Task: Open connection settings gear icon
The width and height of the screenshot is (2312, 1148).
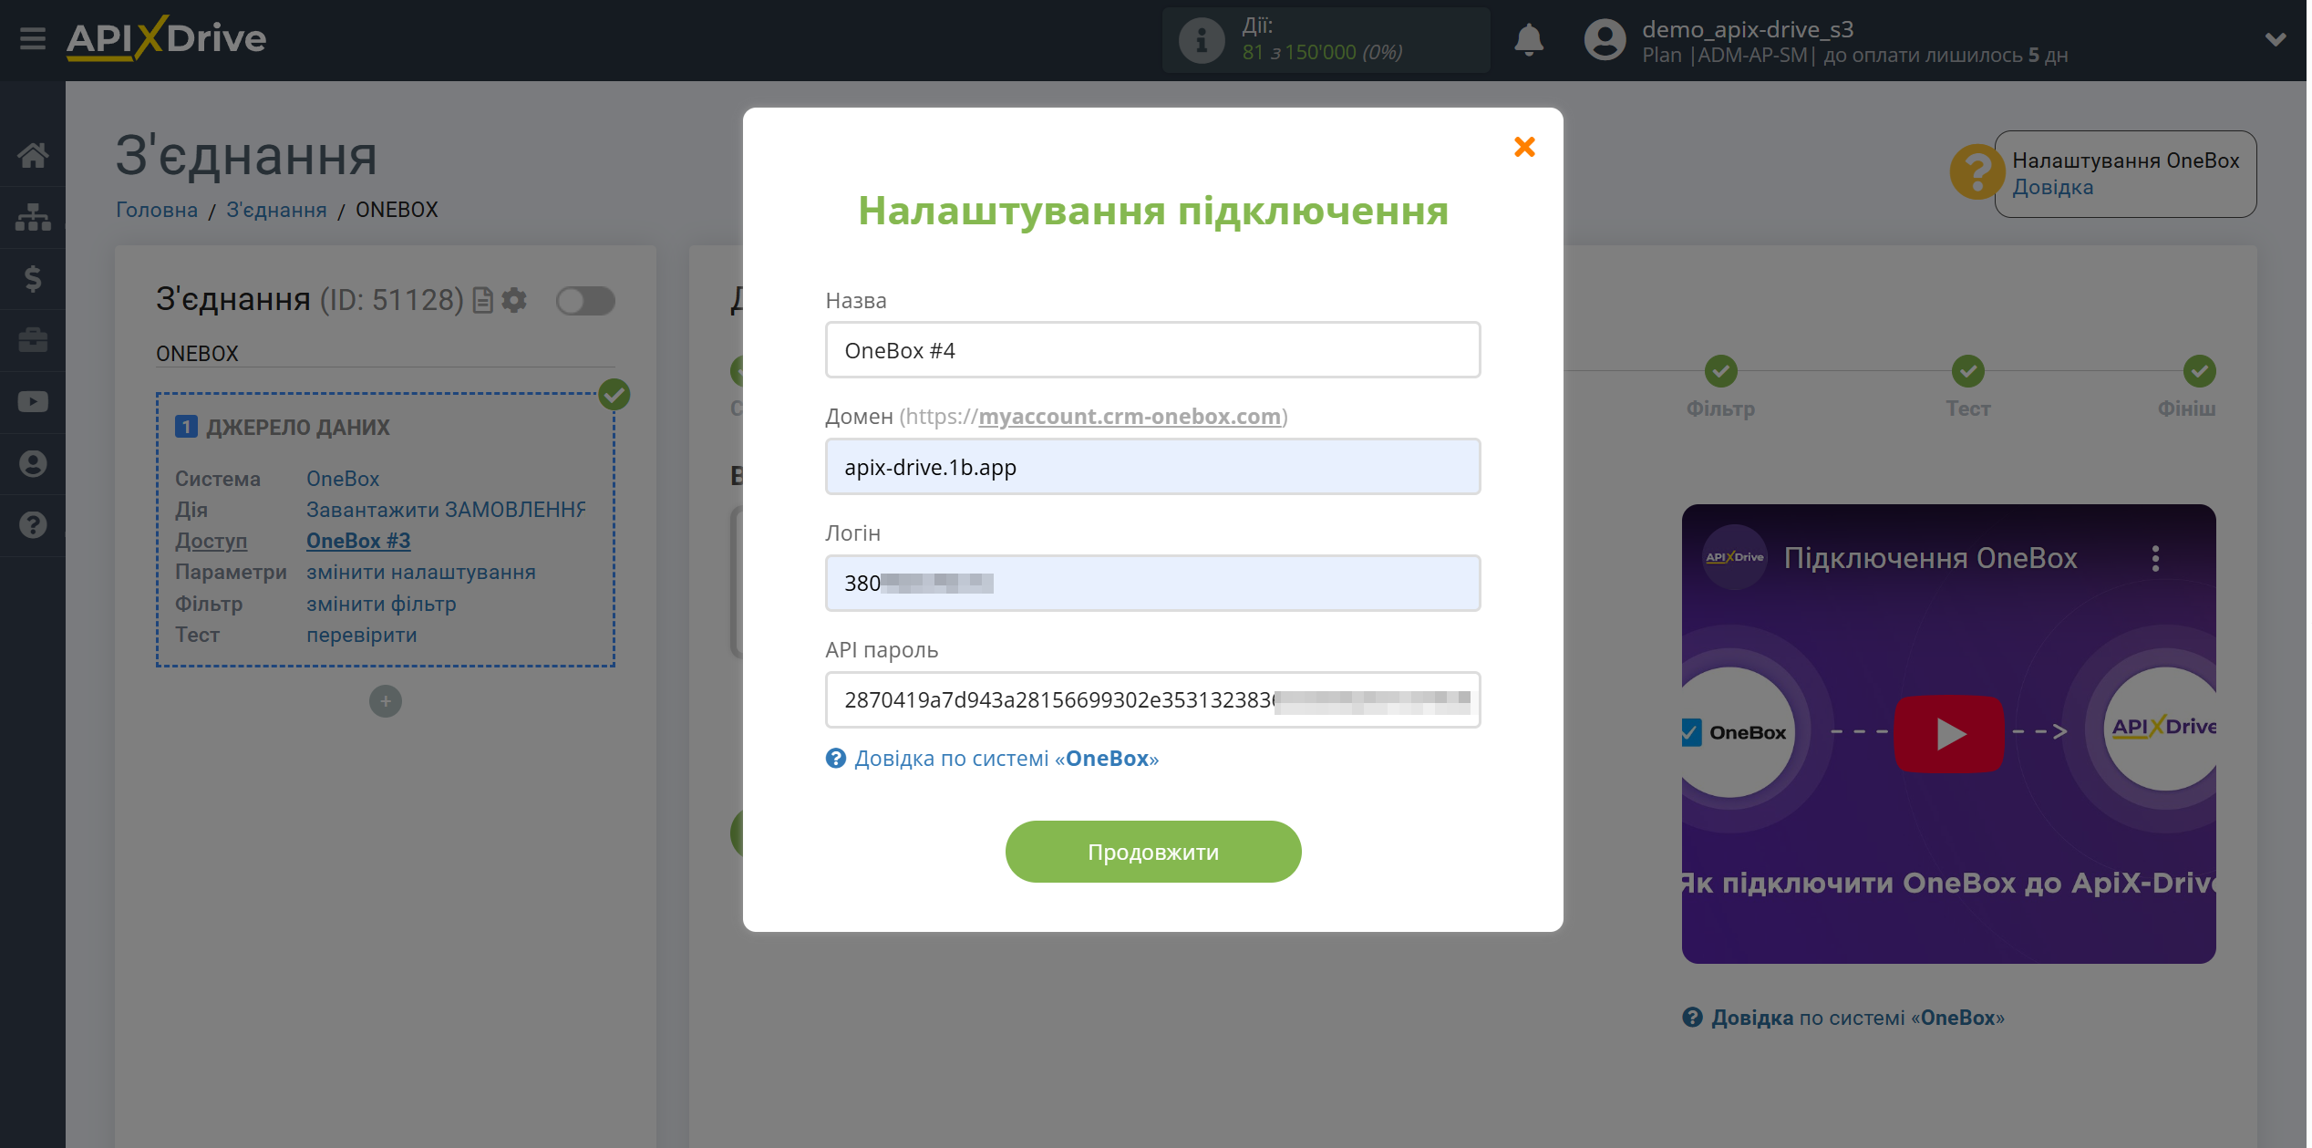Action: point(515,300)
